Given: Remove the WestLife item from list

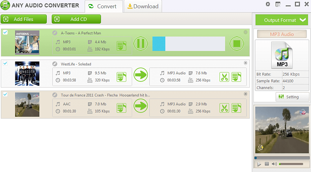Looking at the screenshot, I should coord(245,63).
